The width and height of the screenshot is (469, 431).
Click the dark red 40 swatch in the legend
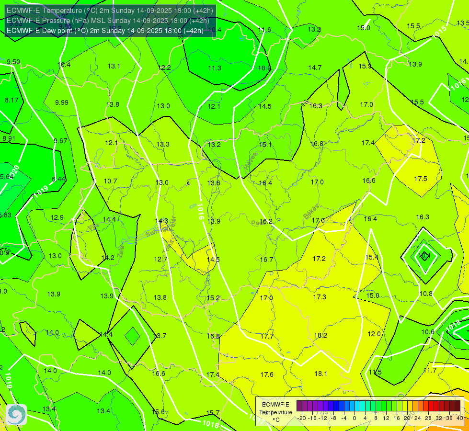coord(458,406)
